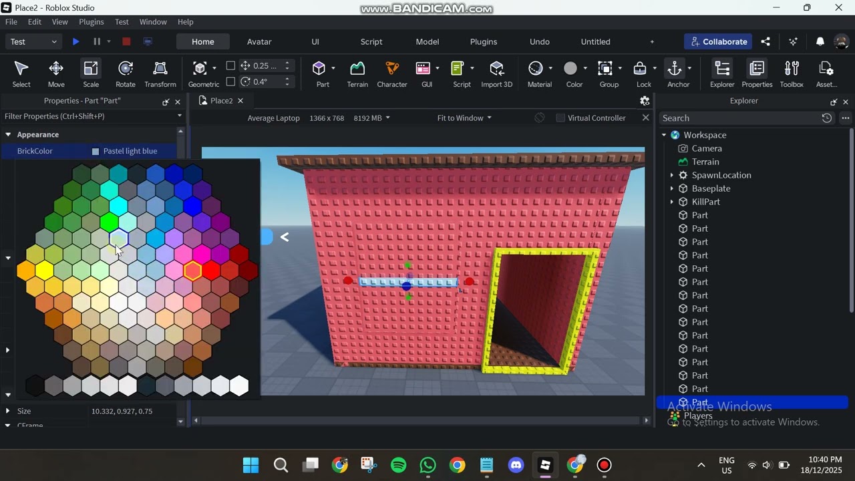Screen dimensions: 855x481
Task: Open WhatsApp from the taskbar
Action: coord(427,465)
